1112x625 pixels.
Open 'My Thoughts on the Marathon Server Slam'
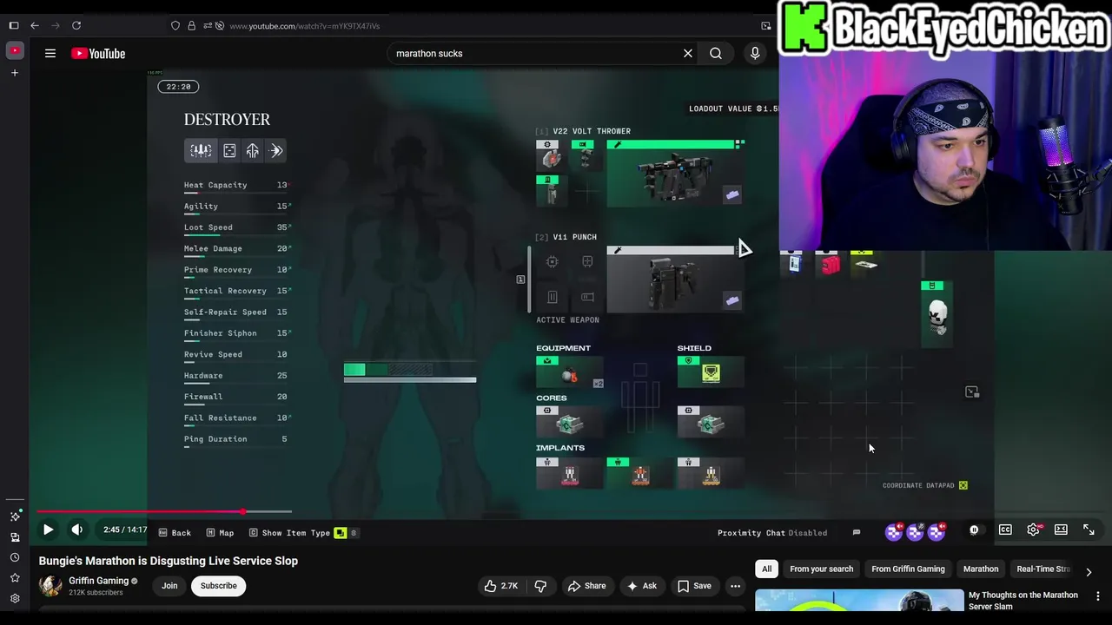coord(1023,601)
